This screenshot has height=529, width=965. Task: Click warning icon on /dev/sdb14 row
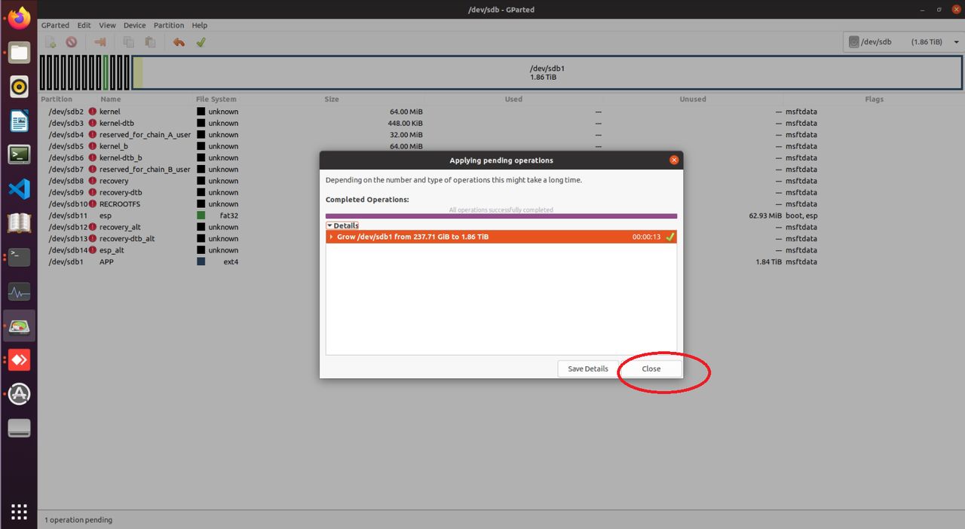click(x=93, y=250)
